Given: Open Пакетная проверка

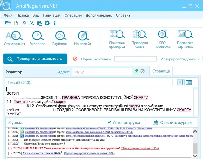Looking at the screenshot, I should click(117, 39).
